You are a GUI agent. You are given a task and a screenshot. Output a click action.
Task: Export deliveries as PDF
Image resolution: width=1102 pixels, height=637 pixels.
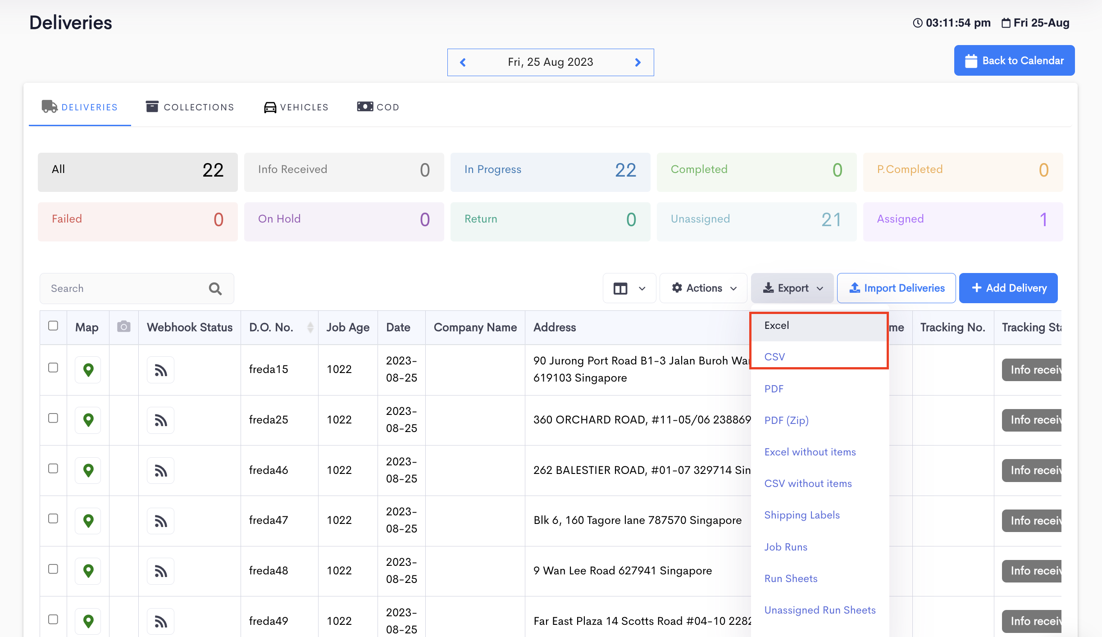(819, 389)
